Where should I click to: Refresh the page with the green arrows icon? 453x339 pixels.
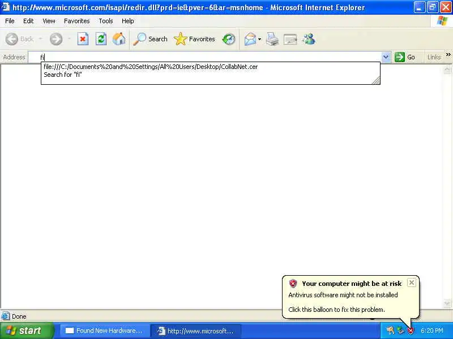[x=101, y=39]
